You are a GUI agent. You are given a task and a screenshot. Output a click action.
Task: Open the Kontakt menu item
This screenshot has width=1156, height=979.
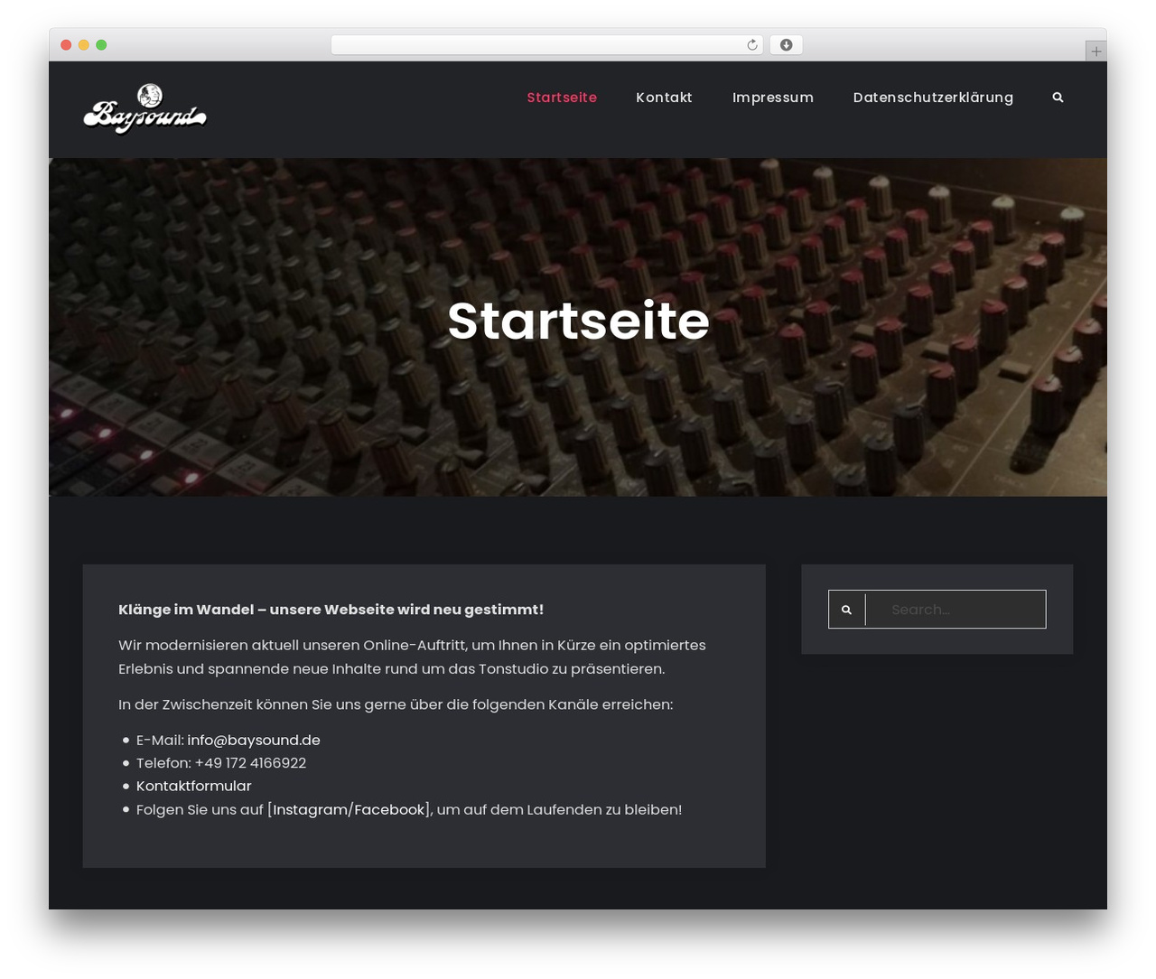(664, 98)
